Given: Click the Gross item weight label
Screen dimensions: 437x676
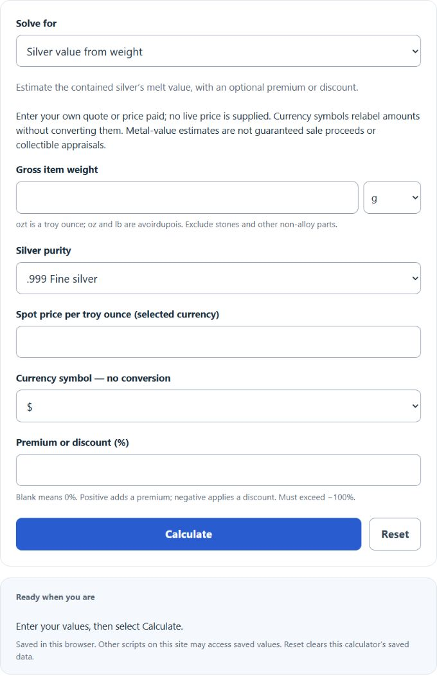Looking at the screenshot, I should (x=57, y=169).
